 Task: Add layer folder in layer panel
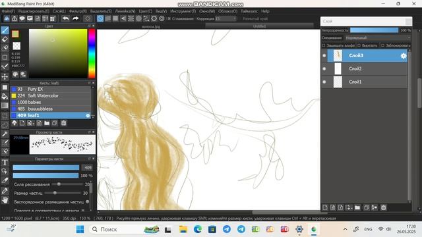[357, 207]
